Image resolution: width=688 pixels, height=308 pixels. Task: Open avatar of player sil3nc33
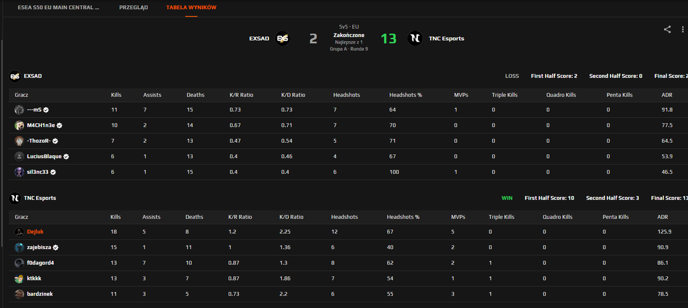(x=20, y=171)
